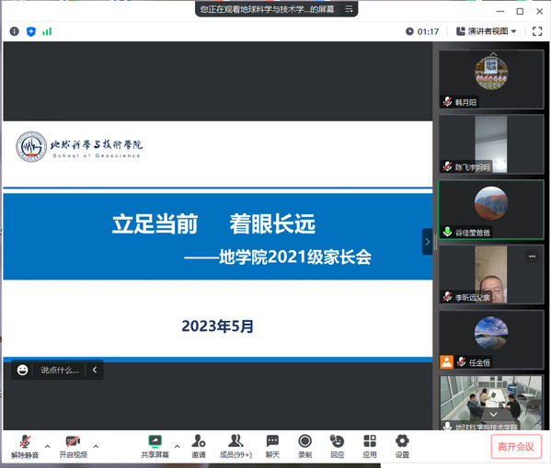Start 录制 recording
551x468 pixels.
click(304, 446)
